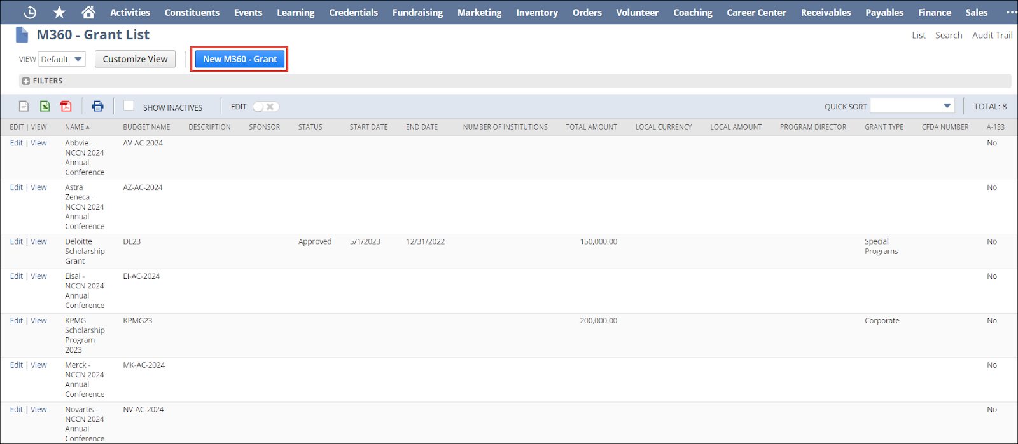Export list as CSV document icon
1018x444 pixels.
pos(24,107)
